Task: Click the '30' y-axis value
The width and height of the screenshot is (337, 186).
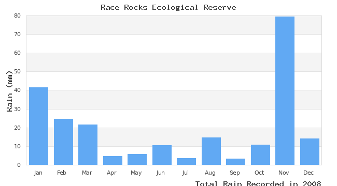Action: point(18,109)
